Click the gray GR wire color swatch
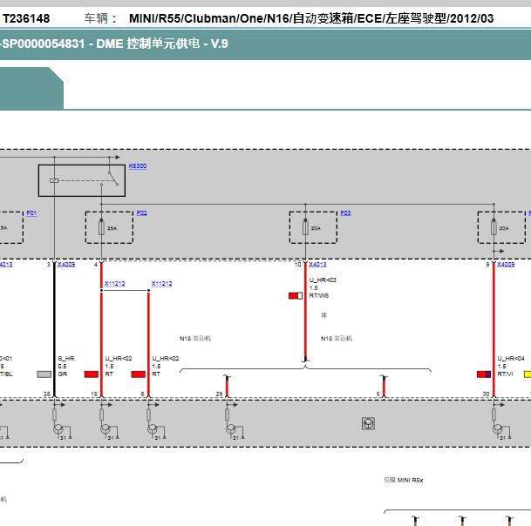The width and height of the screenshot is (531, 526). [x=44, y=374]
